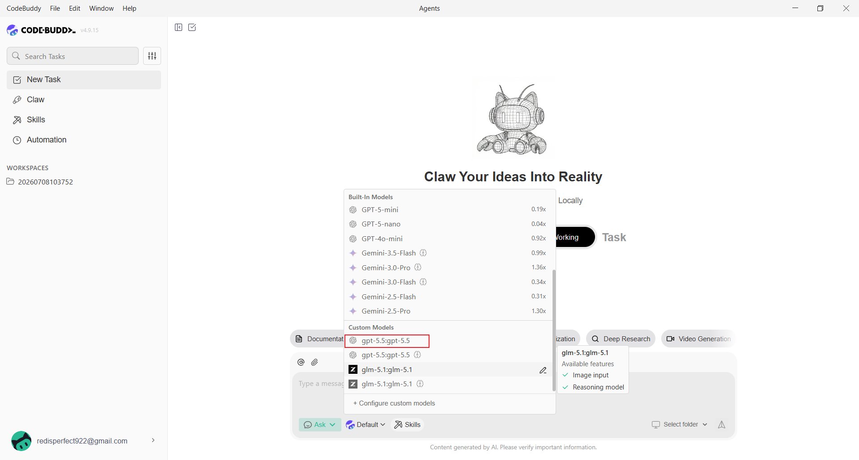Click the brain icon beside the second gpt-5.5:gpt-5.5

[x=417, y=355]
